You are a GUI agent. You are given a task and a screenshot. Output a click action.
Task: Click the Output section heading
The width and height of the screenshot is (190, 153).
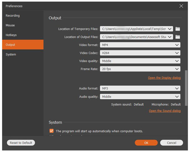55,18
